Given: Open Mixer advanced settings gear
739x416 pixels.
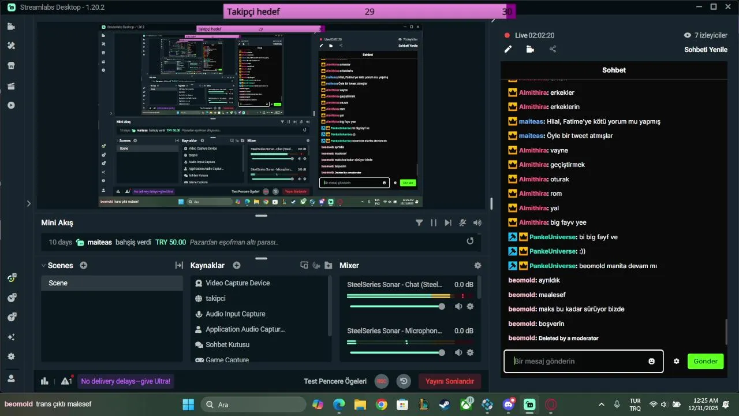Looking at the screenshot, I should coord(477,265).
